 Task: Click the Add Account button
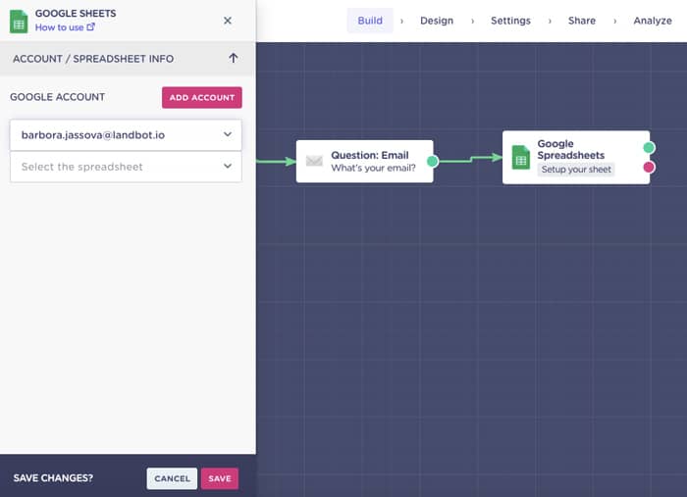[x=201, y=98]
